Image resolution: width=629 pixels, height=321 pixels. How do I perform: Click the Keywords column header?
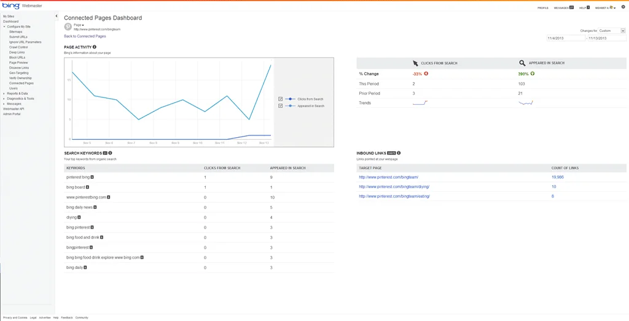pos(76,168)
